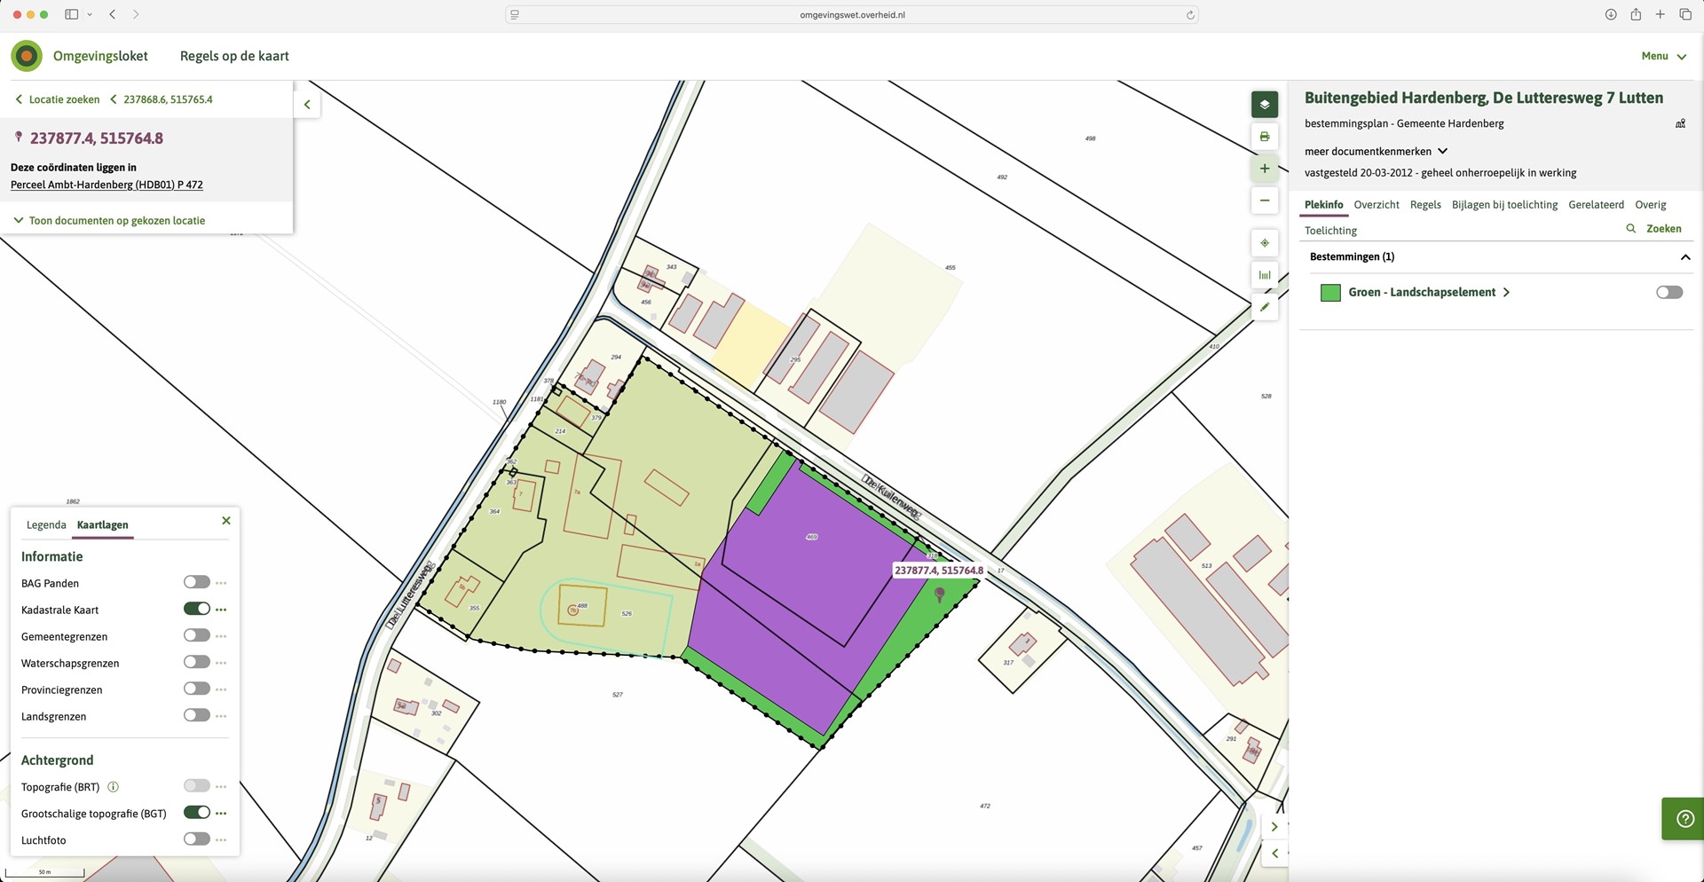Zoom in with the plus button

[1265, 169]
